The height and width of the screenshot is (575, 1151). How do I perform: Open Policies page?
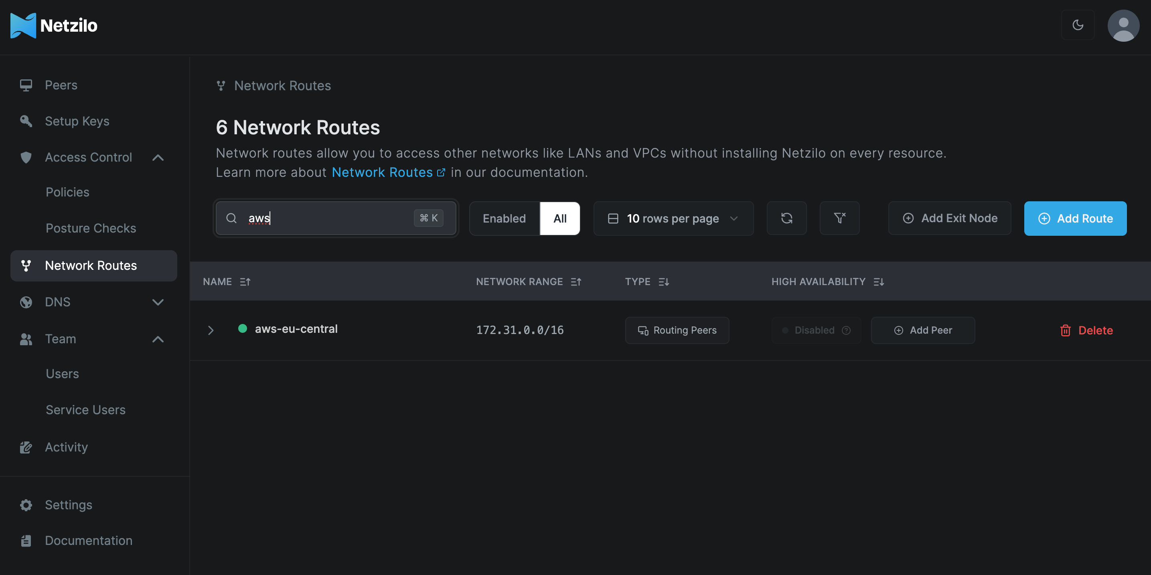point(67,192)
